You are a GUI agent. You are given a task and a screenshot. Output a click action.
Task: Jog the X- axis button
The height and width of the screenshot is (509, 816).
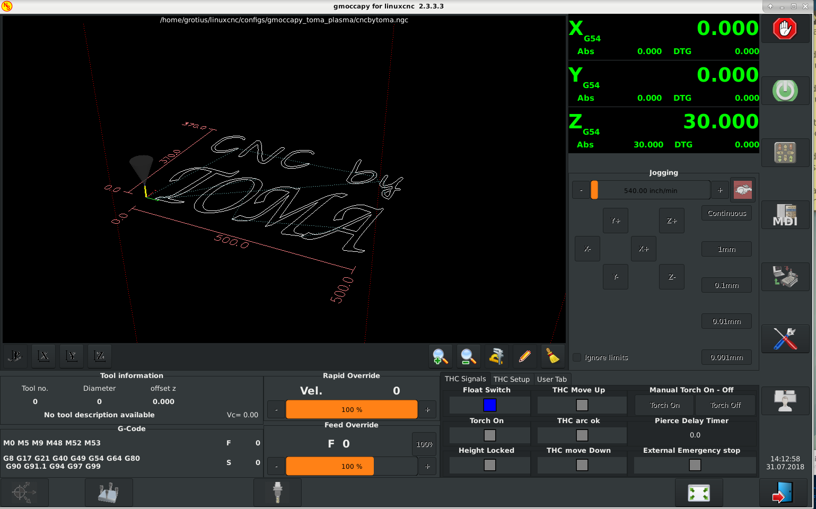pos(587,249)
